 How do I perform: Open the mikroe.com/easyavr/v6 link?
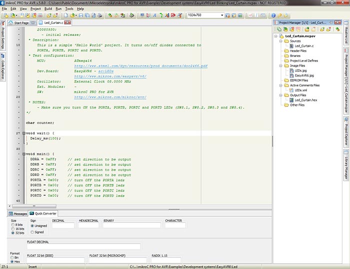pyautogui.click(x=110, y=76)
